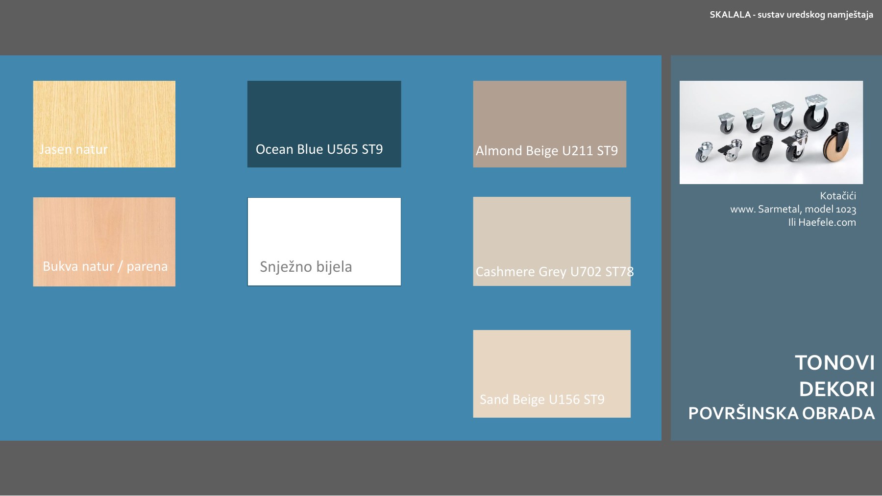The image size is (882, 496).
Task: Select the Snježno bijela white swatch
Action: click(x=324, y=242)
